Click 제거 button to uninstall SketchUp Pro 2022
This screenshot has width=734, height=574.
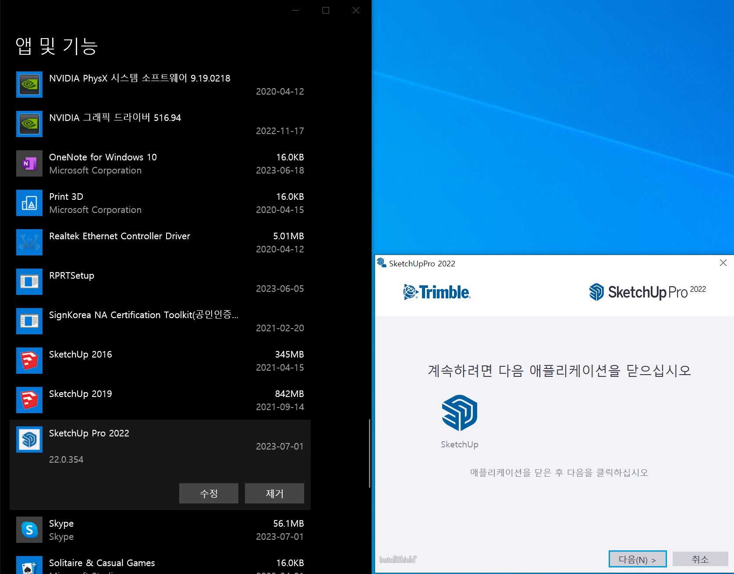(274, 493)
